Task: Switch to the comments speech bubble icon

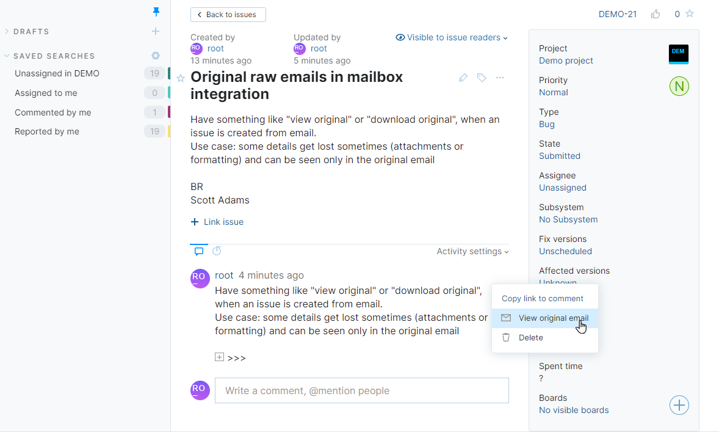Action: coord(199,251)
